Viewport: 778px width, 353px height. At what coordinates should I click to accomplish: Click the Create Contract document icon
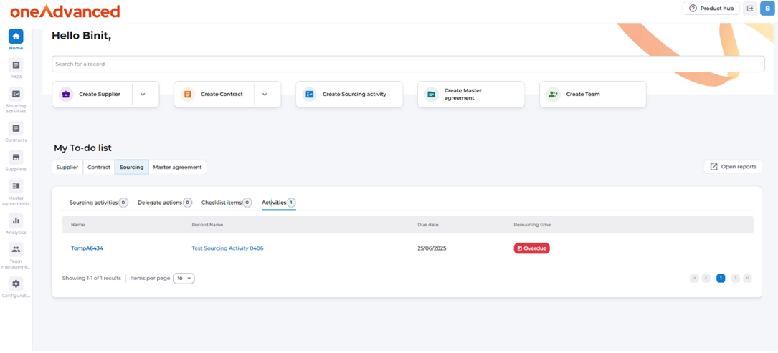coord(188,95)
